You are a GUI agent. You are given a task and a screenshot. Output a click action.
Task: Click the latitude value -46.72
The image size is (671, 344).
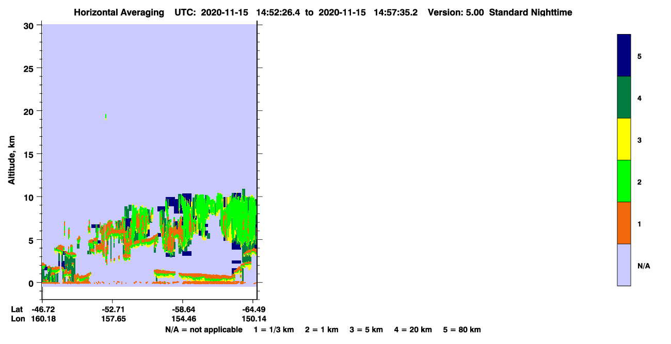(x=42, y=309)
